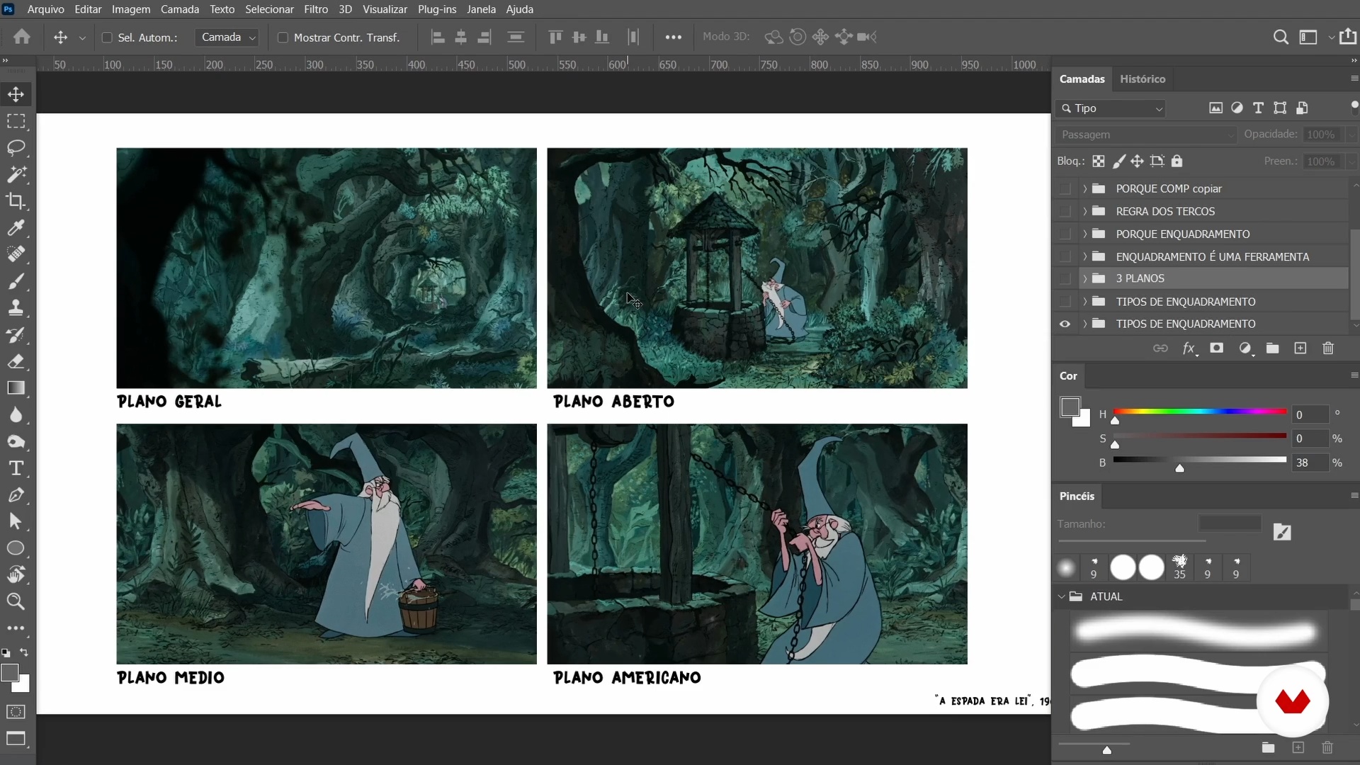The image size is (1360, 765).
Task: Add layer mask icon in Layers panel
Action: click(1216, 348)
